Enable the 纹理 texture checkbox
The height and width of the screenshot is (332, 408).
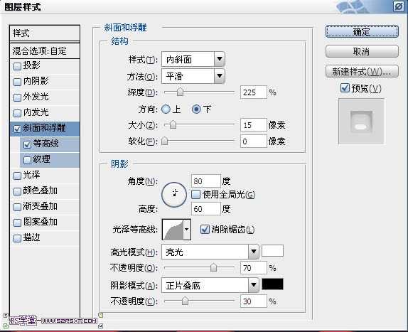click(27, 160)
